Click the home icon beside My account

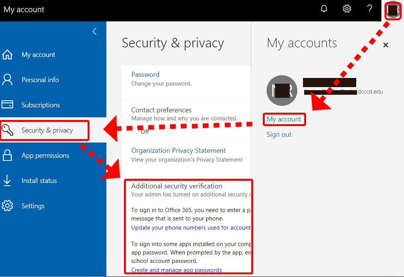coord(7,55)
